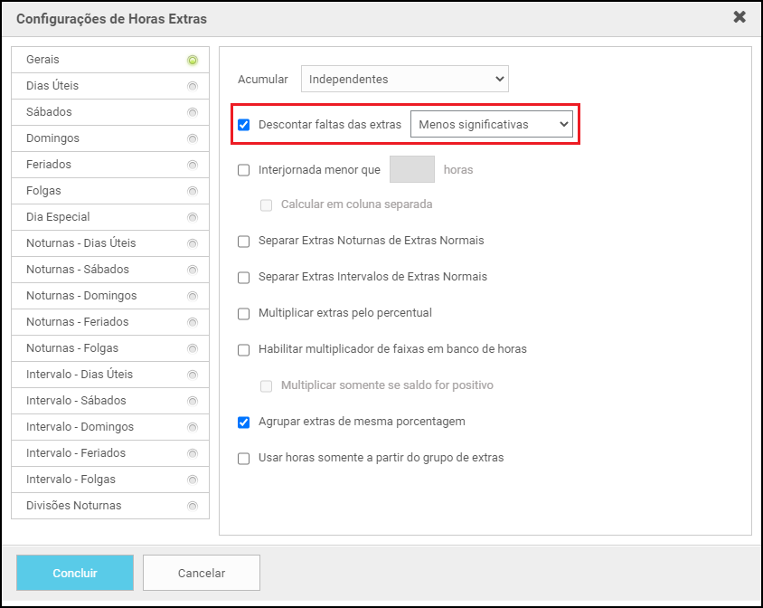This screenshot has width=763, height=608.
Task: Disable Agrupar extras de mesma porcentagem
Action: click(x=244, y=423)
